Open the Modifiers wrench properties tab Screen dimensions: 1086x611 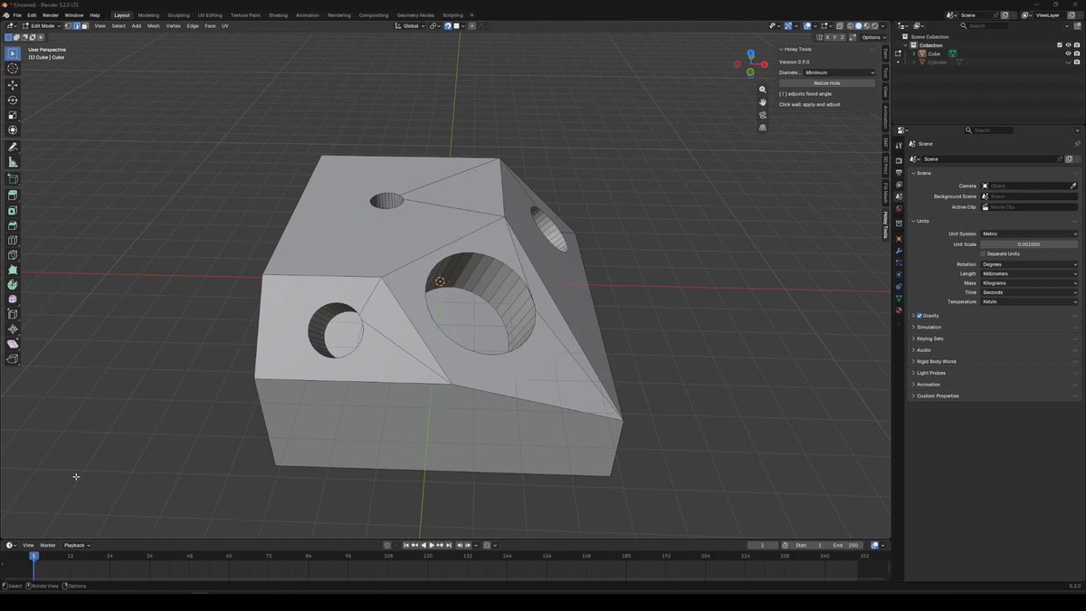[x=899, y=251]
